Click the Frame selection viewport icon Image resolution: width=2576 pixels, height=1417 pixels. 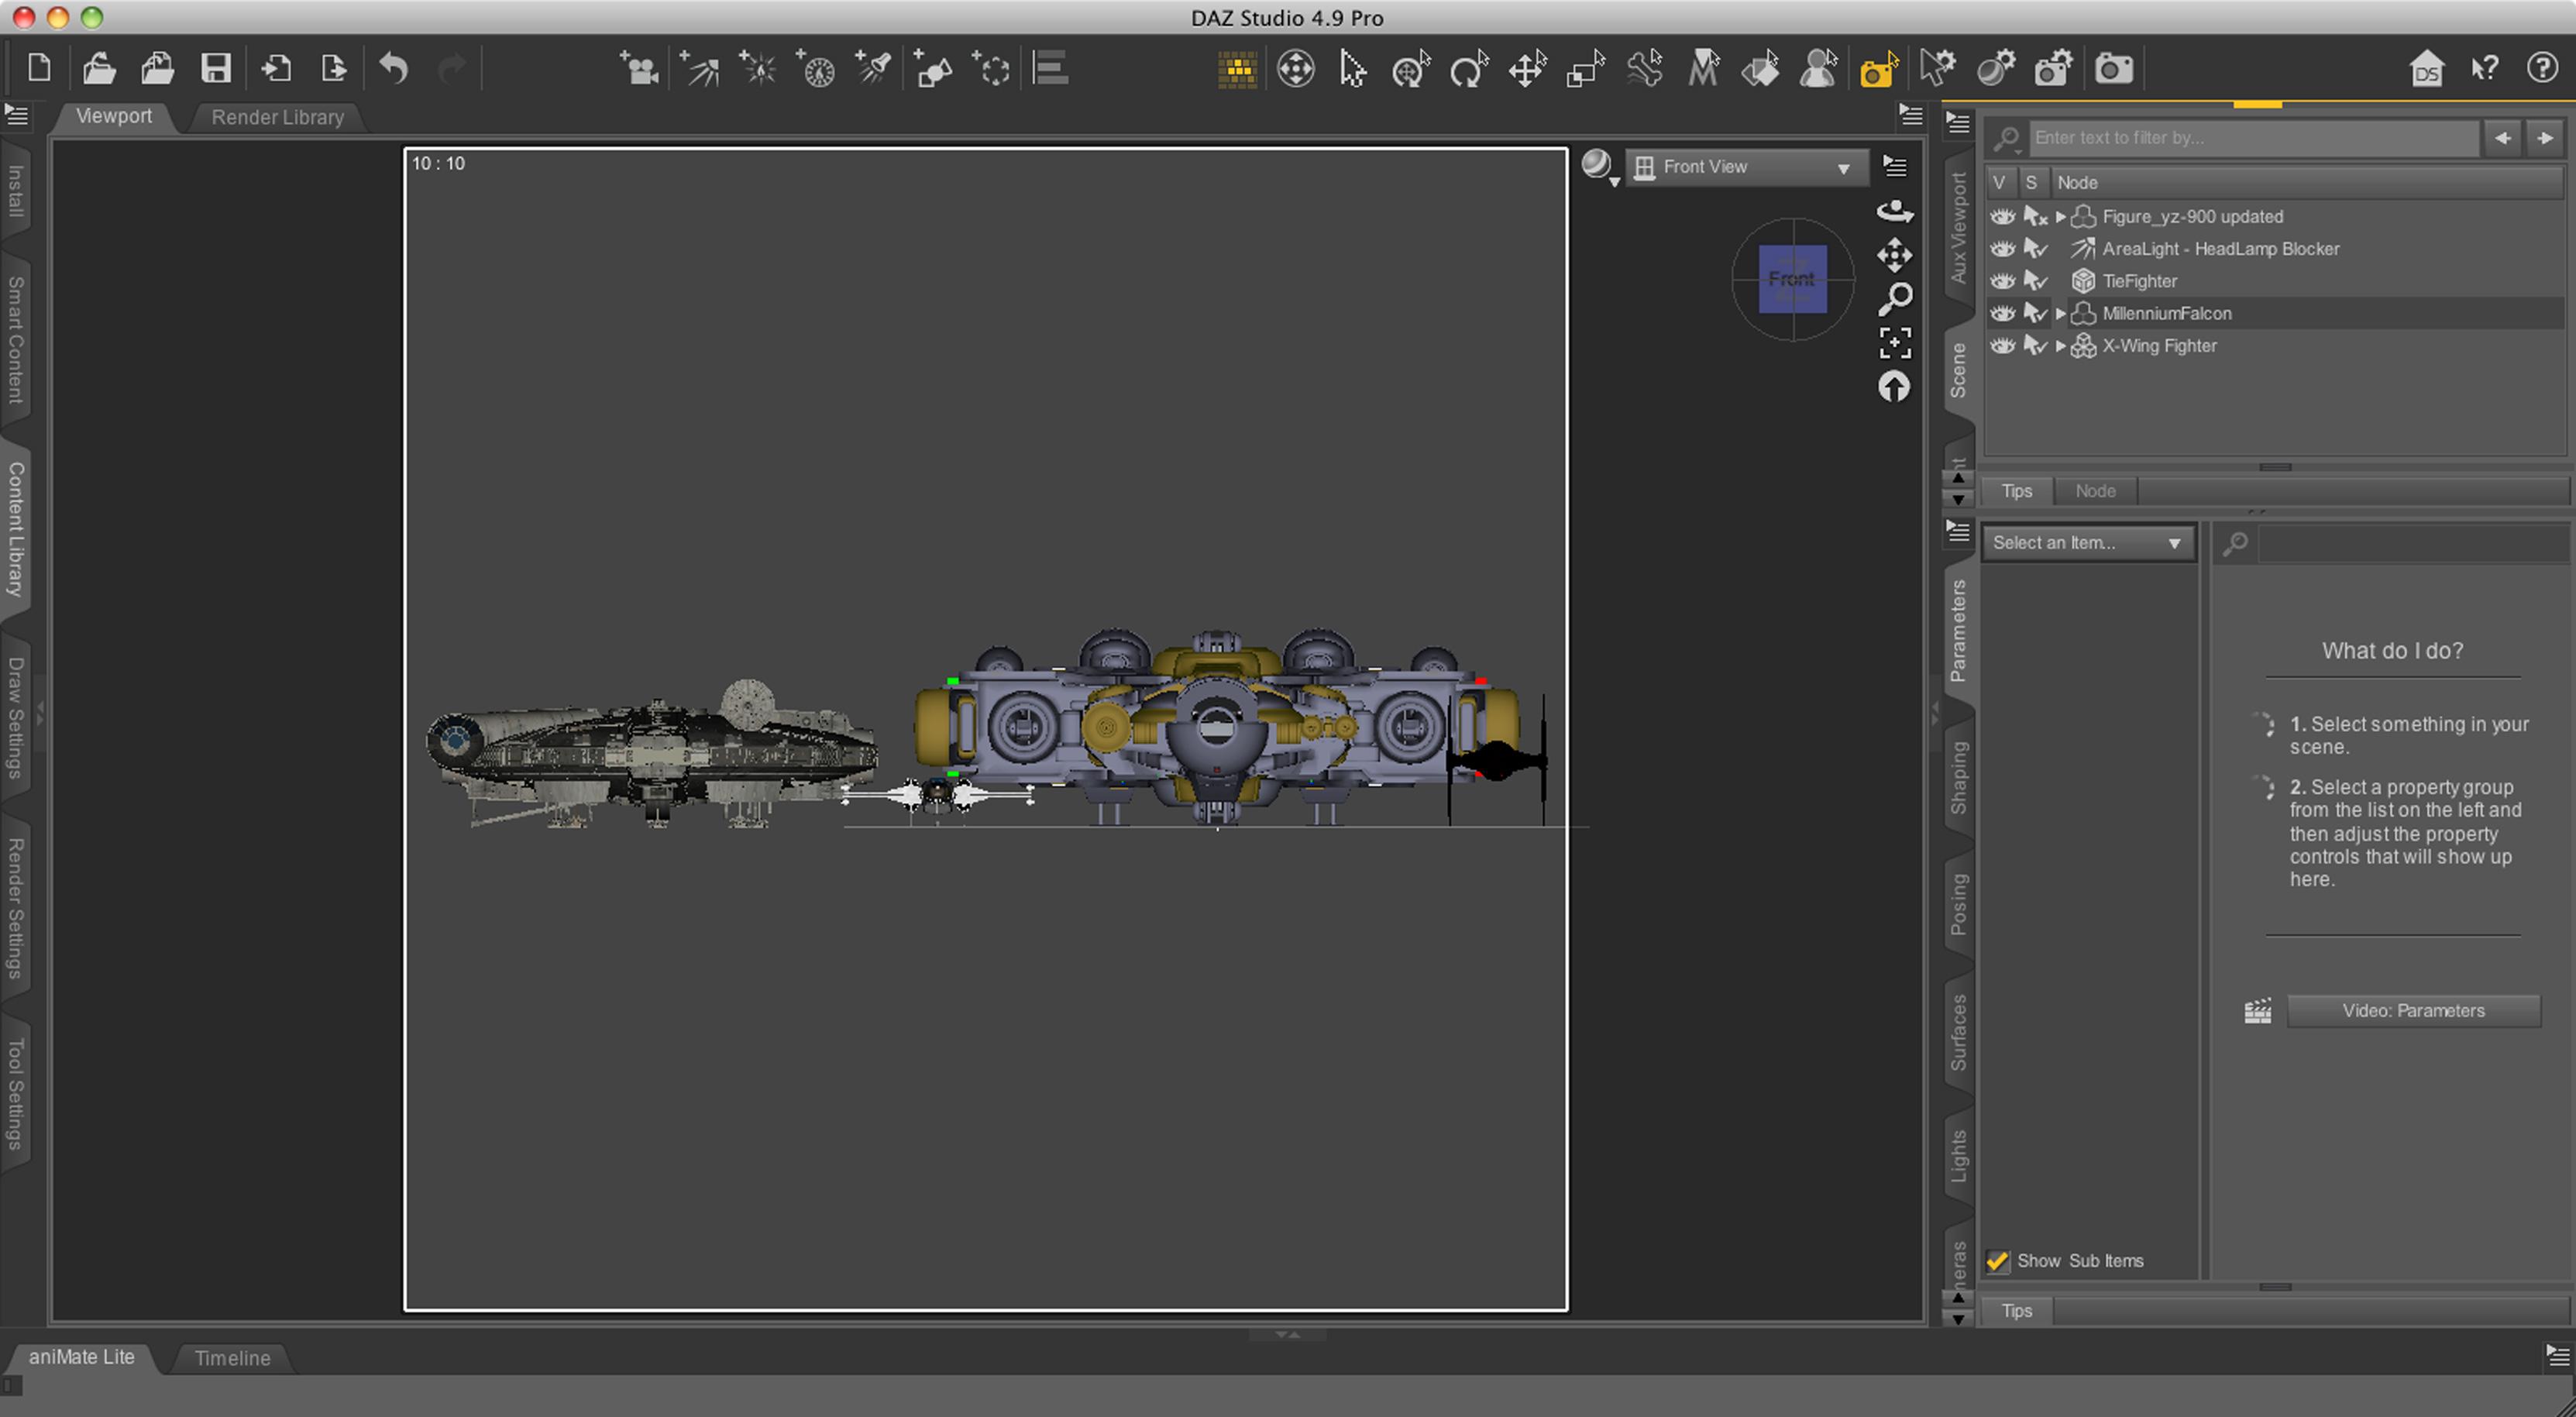click(x=1894, y=343)
